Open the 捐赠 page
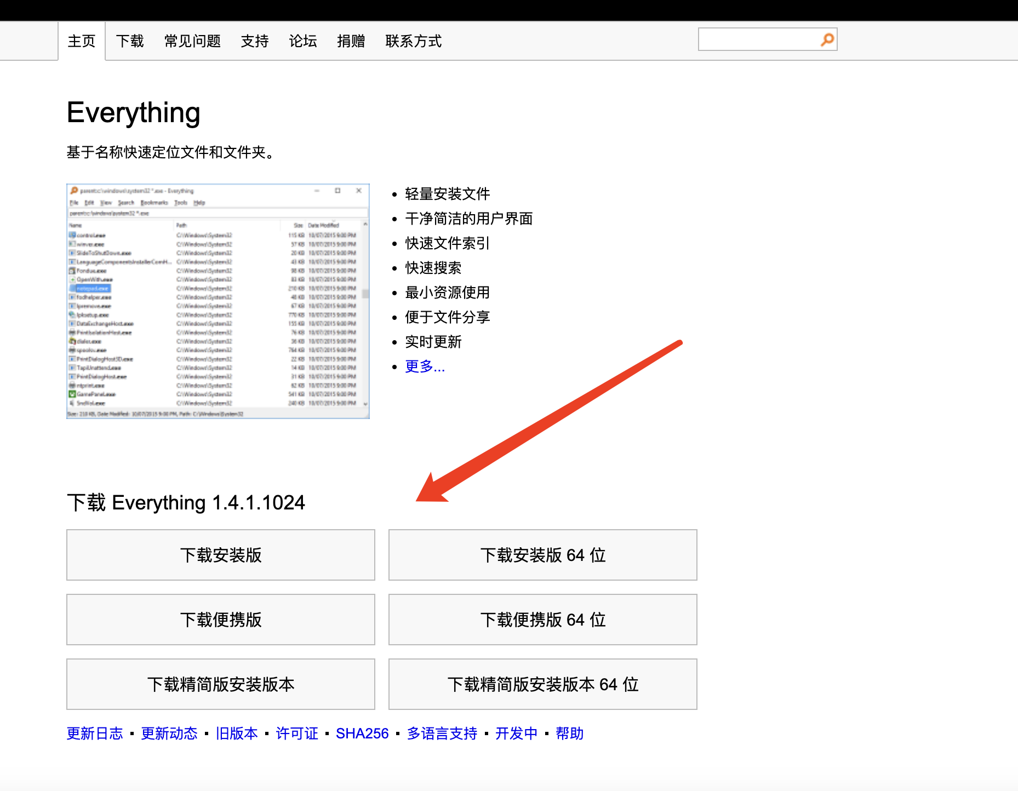The image size is (1018, 791). (351, 41)
